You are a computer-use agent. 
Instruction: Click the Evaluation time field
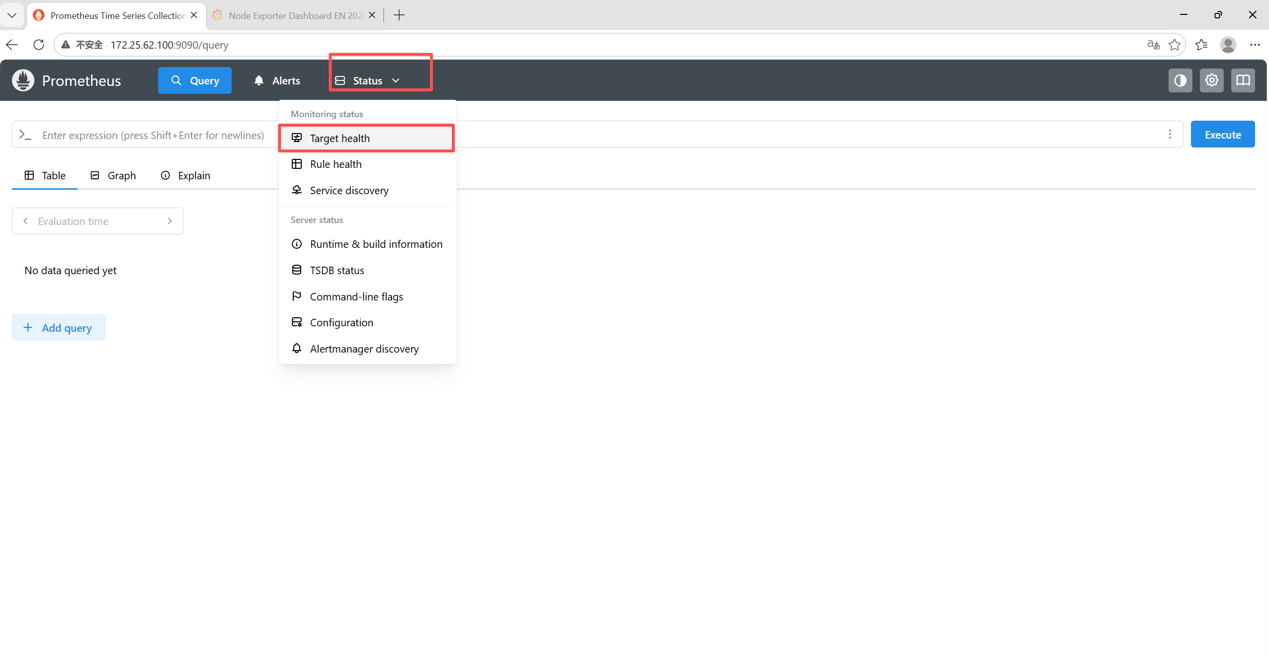click(97, 221)
